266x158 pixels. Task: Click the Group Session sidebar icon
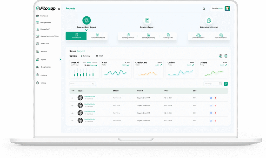[x=37, y=67]
